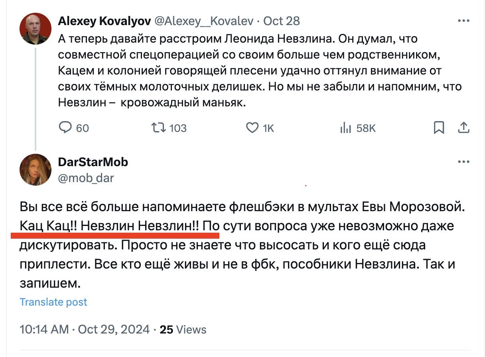Click the @mob_dar handle
This screenshot has height=357, width=485.
(86, 178)
